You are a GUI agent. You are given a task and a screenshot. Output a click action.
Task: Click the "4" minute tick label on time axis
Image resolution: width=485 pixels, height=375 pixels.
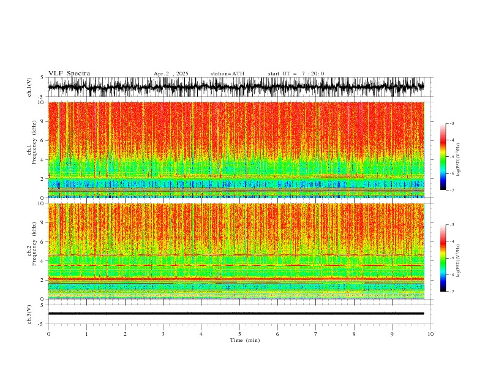click(201, 334)
